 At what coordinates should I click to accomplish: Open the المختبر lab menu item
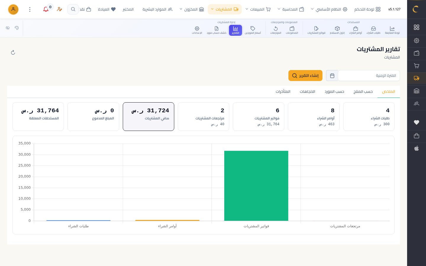128,9
